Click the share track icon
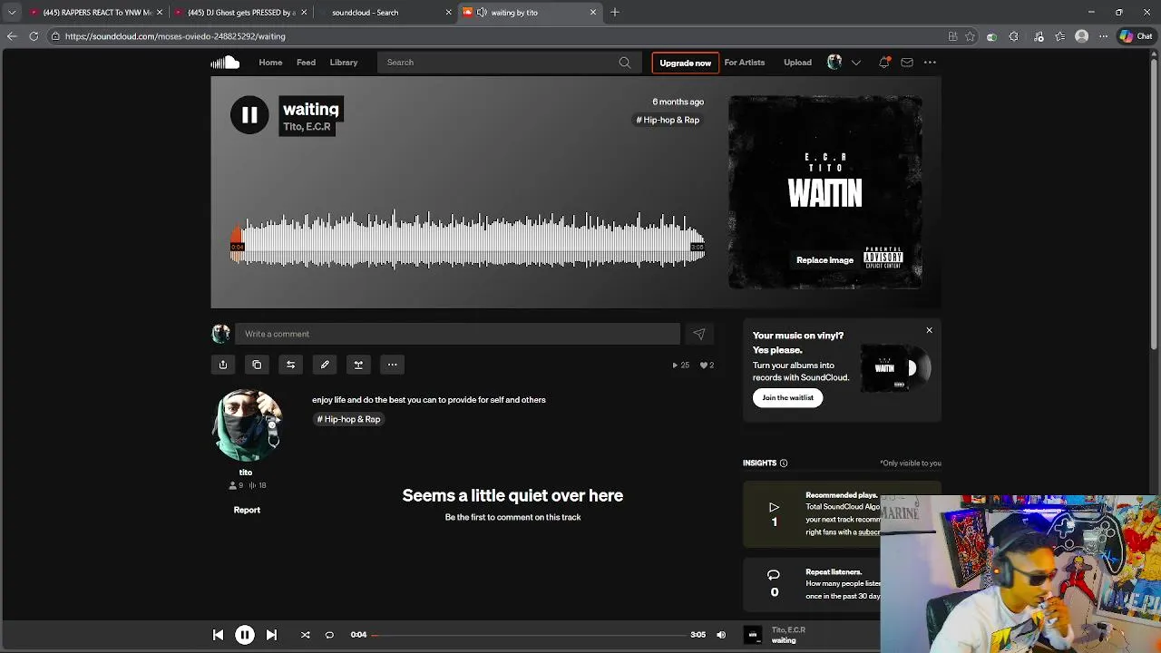 [223, 365]
